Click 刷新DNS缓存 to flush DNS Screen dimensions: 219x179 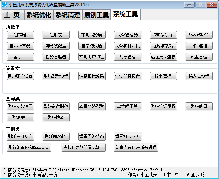click(x=56, y=137)
